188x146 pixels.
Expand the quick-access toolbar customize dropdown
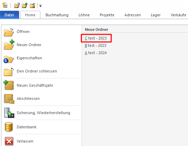click(x=41, y=6)
